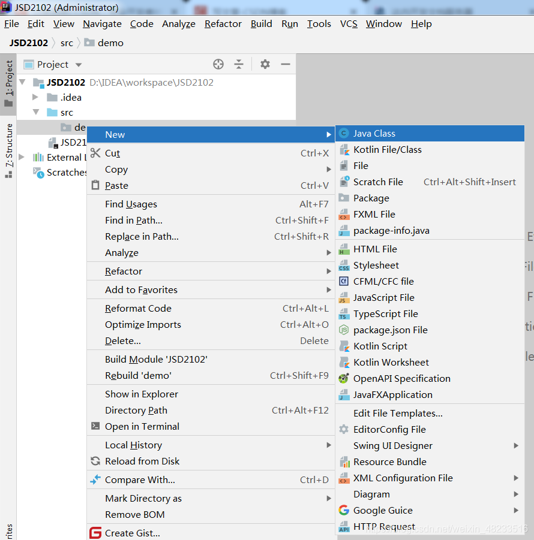This screenshot has width=534, height=540.
Task: Create a new HTML File
Action: pyautogui.click(x=430, y=249)
